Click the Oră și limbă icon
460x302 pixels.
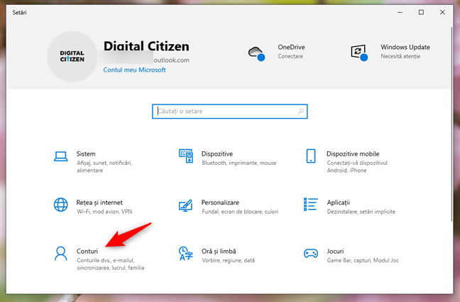(186, 255)
